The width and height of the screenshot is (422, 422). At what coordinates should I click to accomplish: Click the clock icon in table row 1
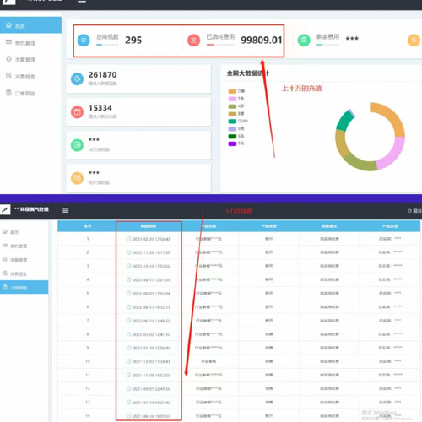pos(129,239)
